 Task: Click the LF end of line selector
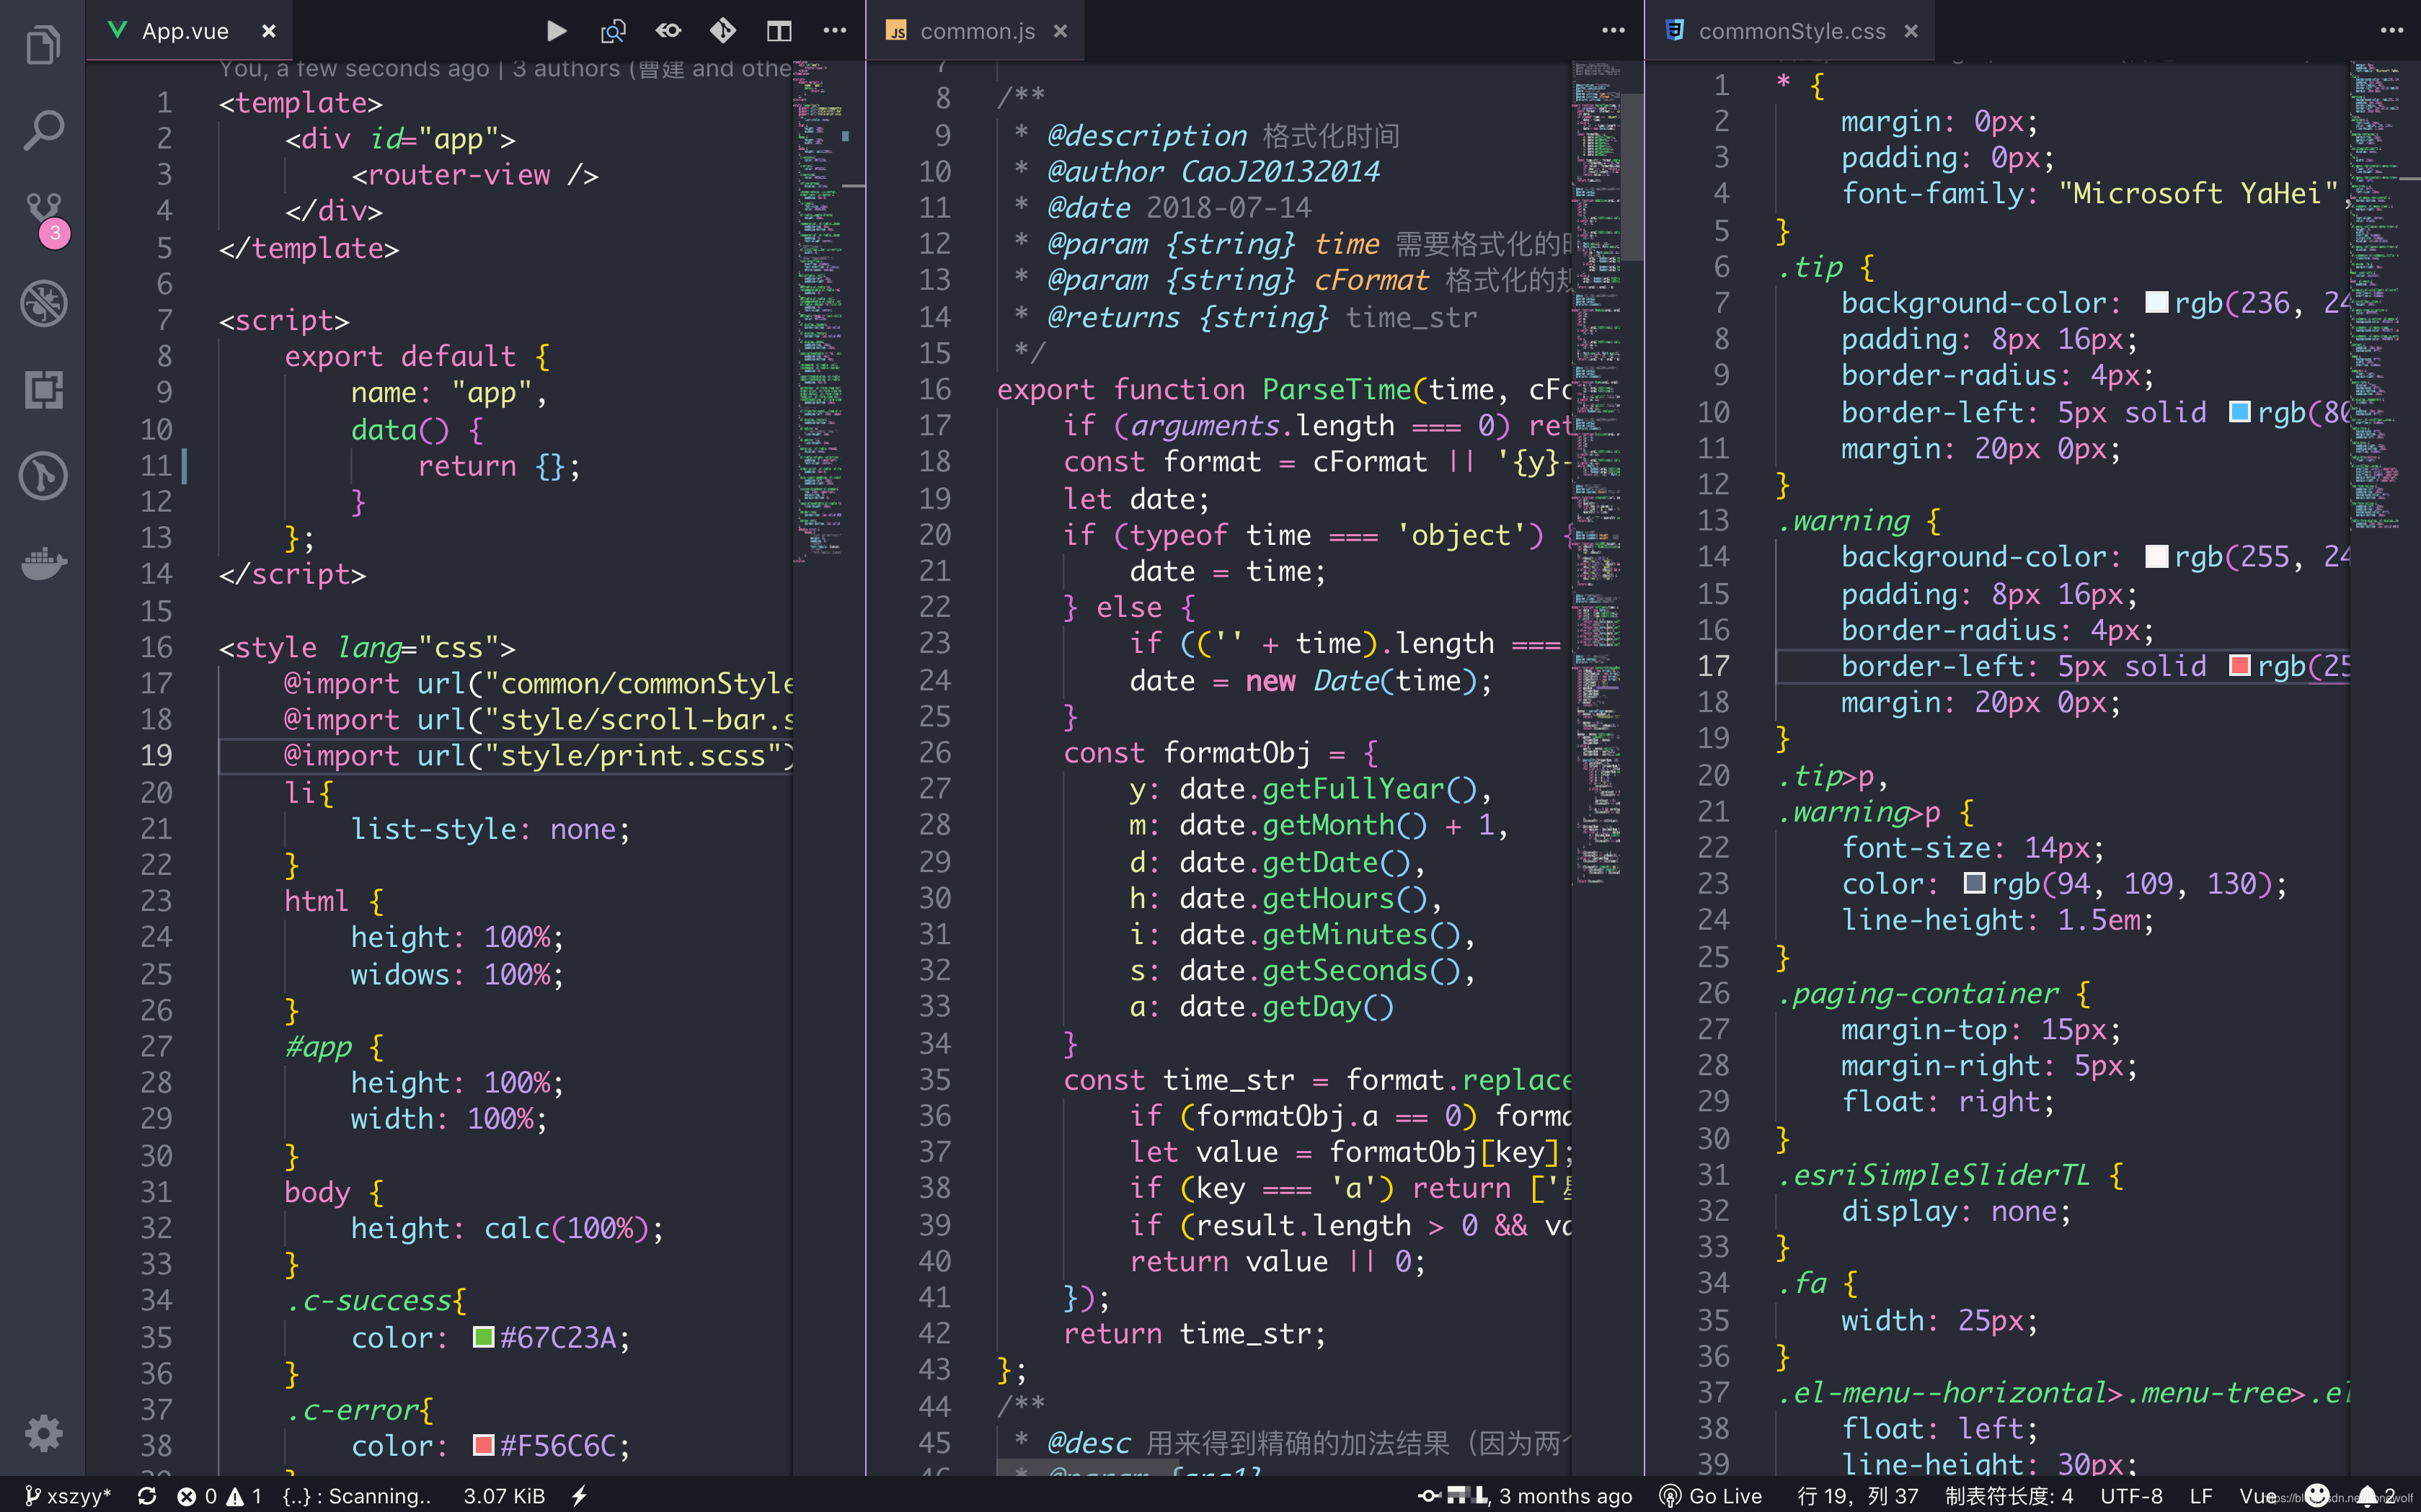pos(2201,1496)
